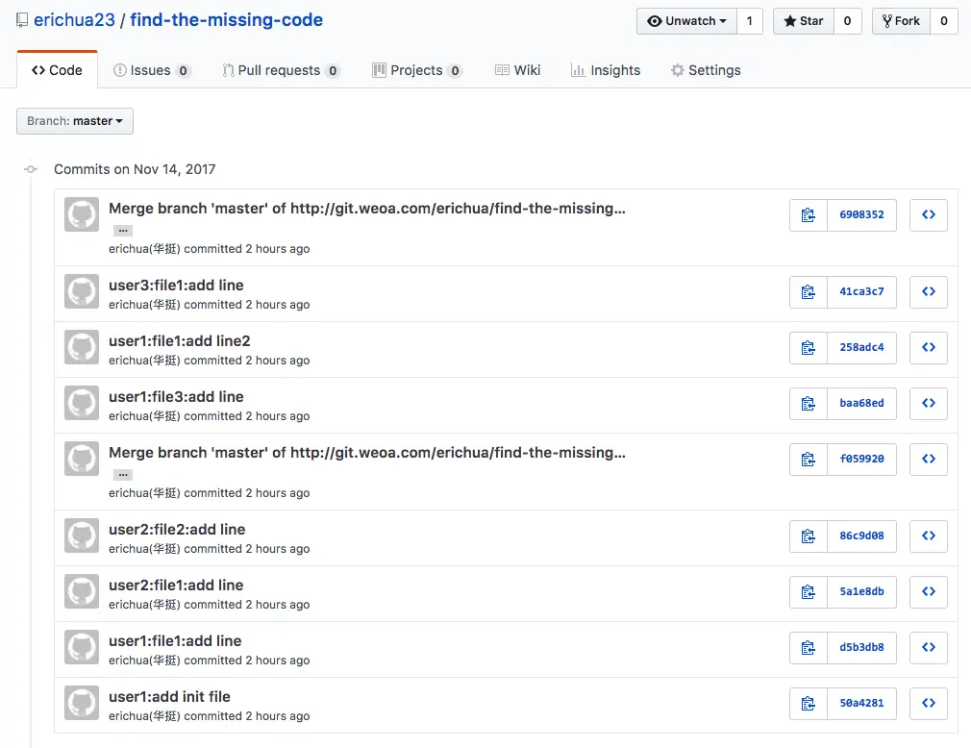
Task: View the stargazers count 0
Action: click(x=847, y=21)
